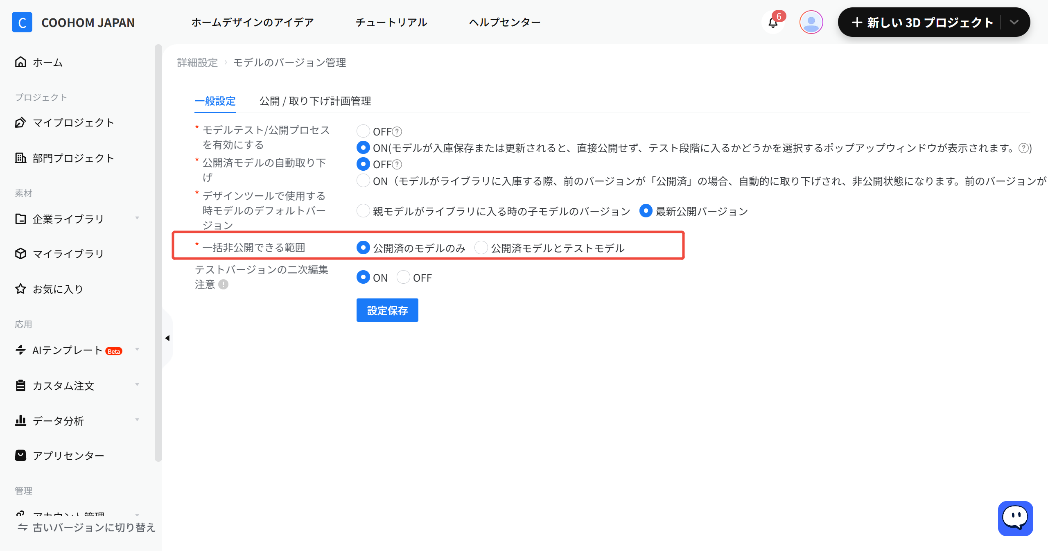This screenshot has height=551, width=1048.
Task: Click the 設定保存 button
Action: click(387, 310)
